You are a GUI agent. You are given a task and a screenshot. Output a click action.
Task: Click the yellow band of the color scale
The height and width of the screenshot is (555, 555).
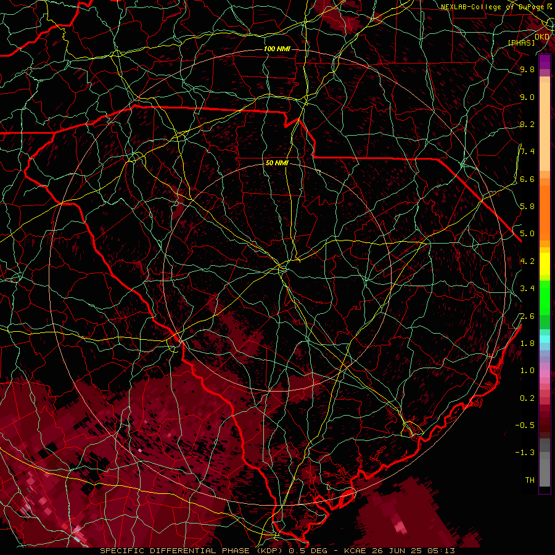pyautogui.click(x=545, y=264)
